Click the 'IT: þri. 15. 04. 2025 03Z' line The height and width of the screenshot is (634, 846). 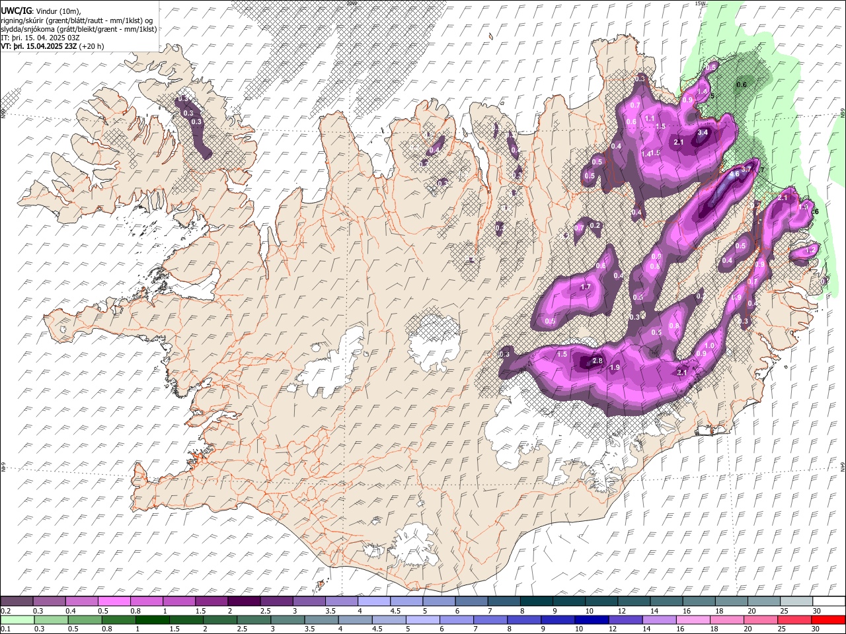tap(40, 38)
